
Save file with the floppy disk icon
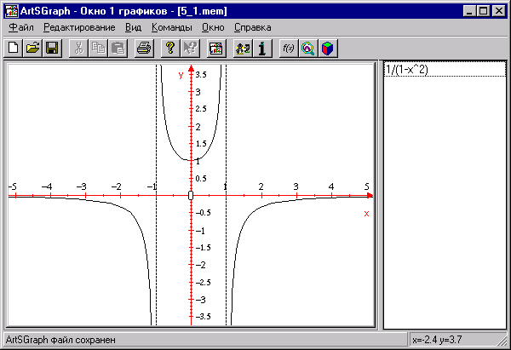52,49
